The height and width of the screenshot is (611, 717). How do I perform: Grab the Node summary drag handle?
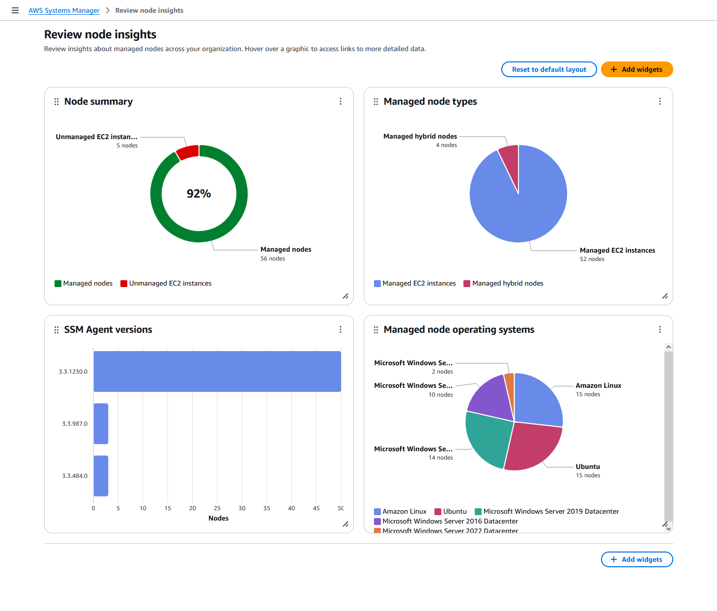click(57, 101)
